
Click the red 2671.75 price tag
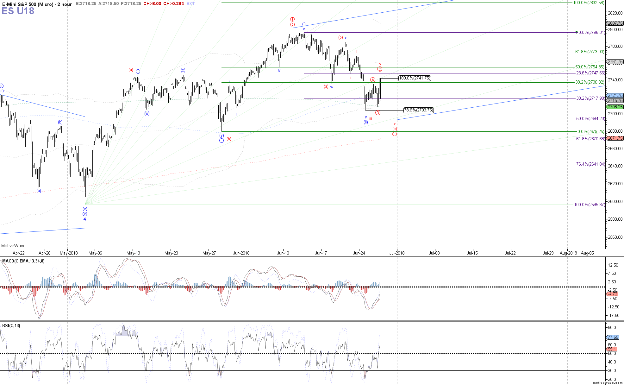[615, 138]
